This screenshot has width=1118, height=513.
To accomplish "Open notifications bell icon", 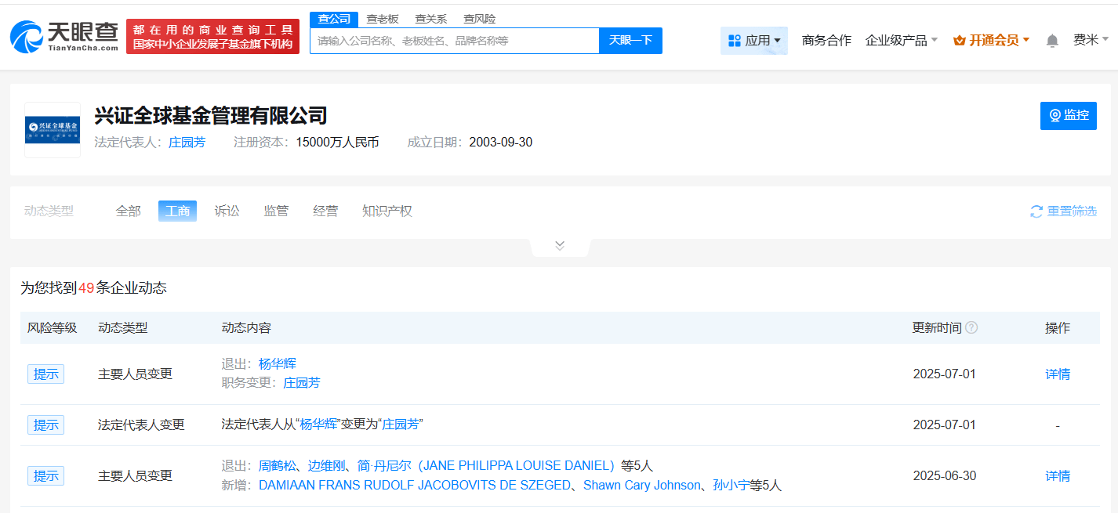I will (1052, 41).
